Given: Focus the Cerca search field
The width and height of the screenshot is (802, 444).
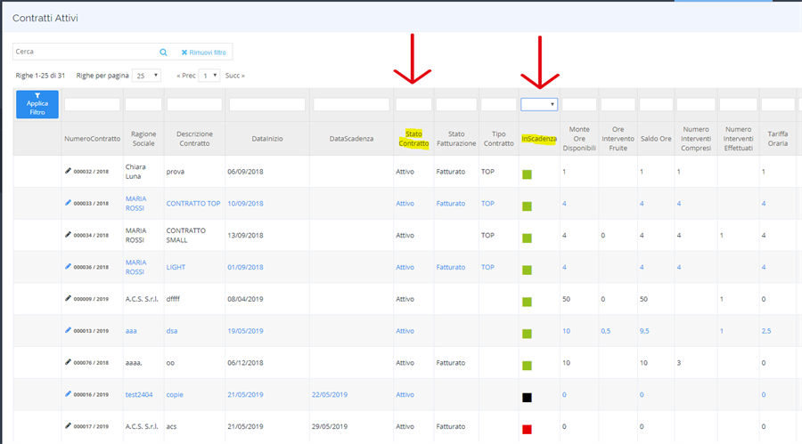Looking at the screenshot, I should tap(86, 52).
